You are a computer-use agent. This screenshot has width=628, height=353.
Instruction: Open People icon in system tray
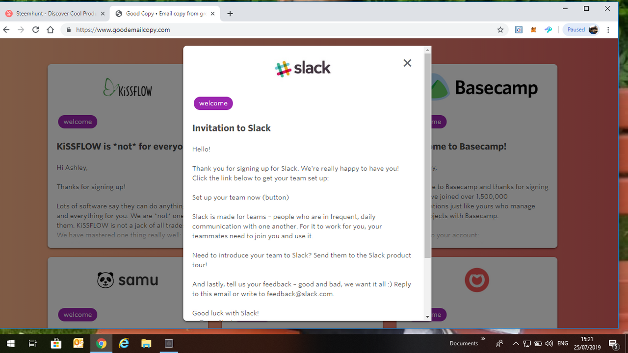click(499, 343)
